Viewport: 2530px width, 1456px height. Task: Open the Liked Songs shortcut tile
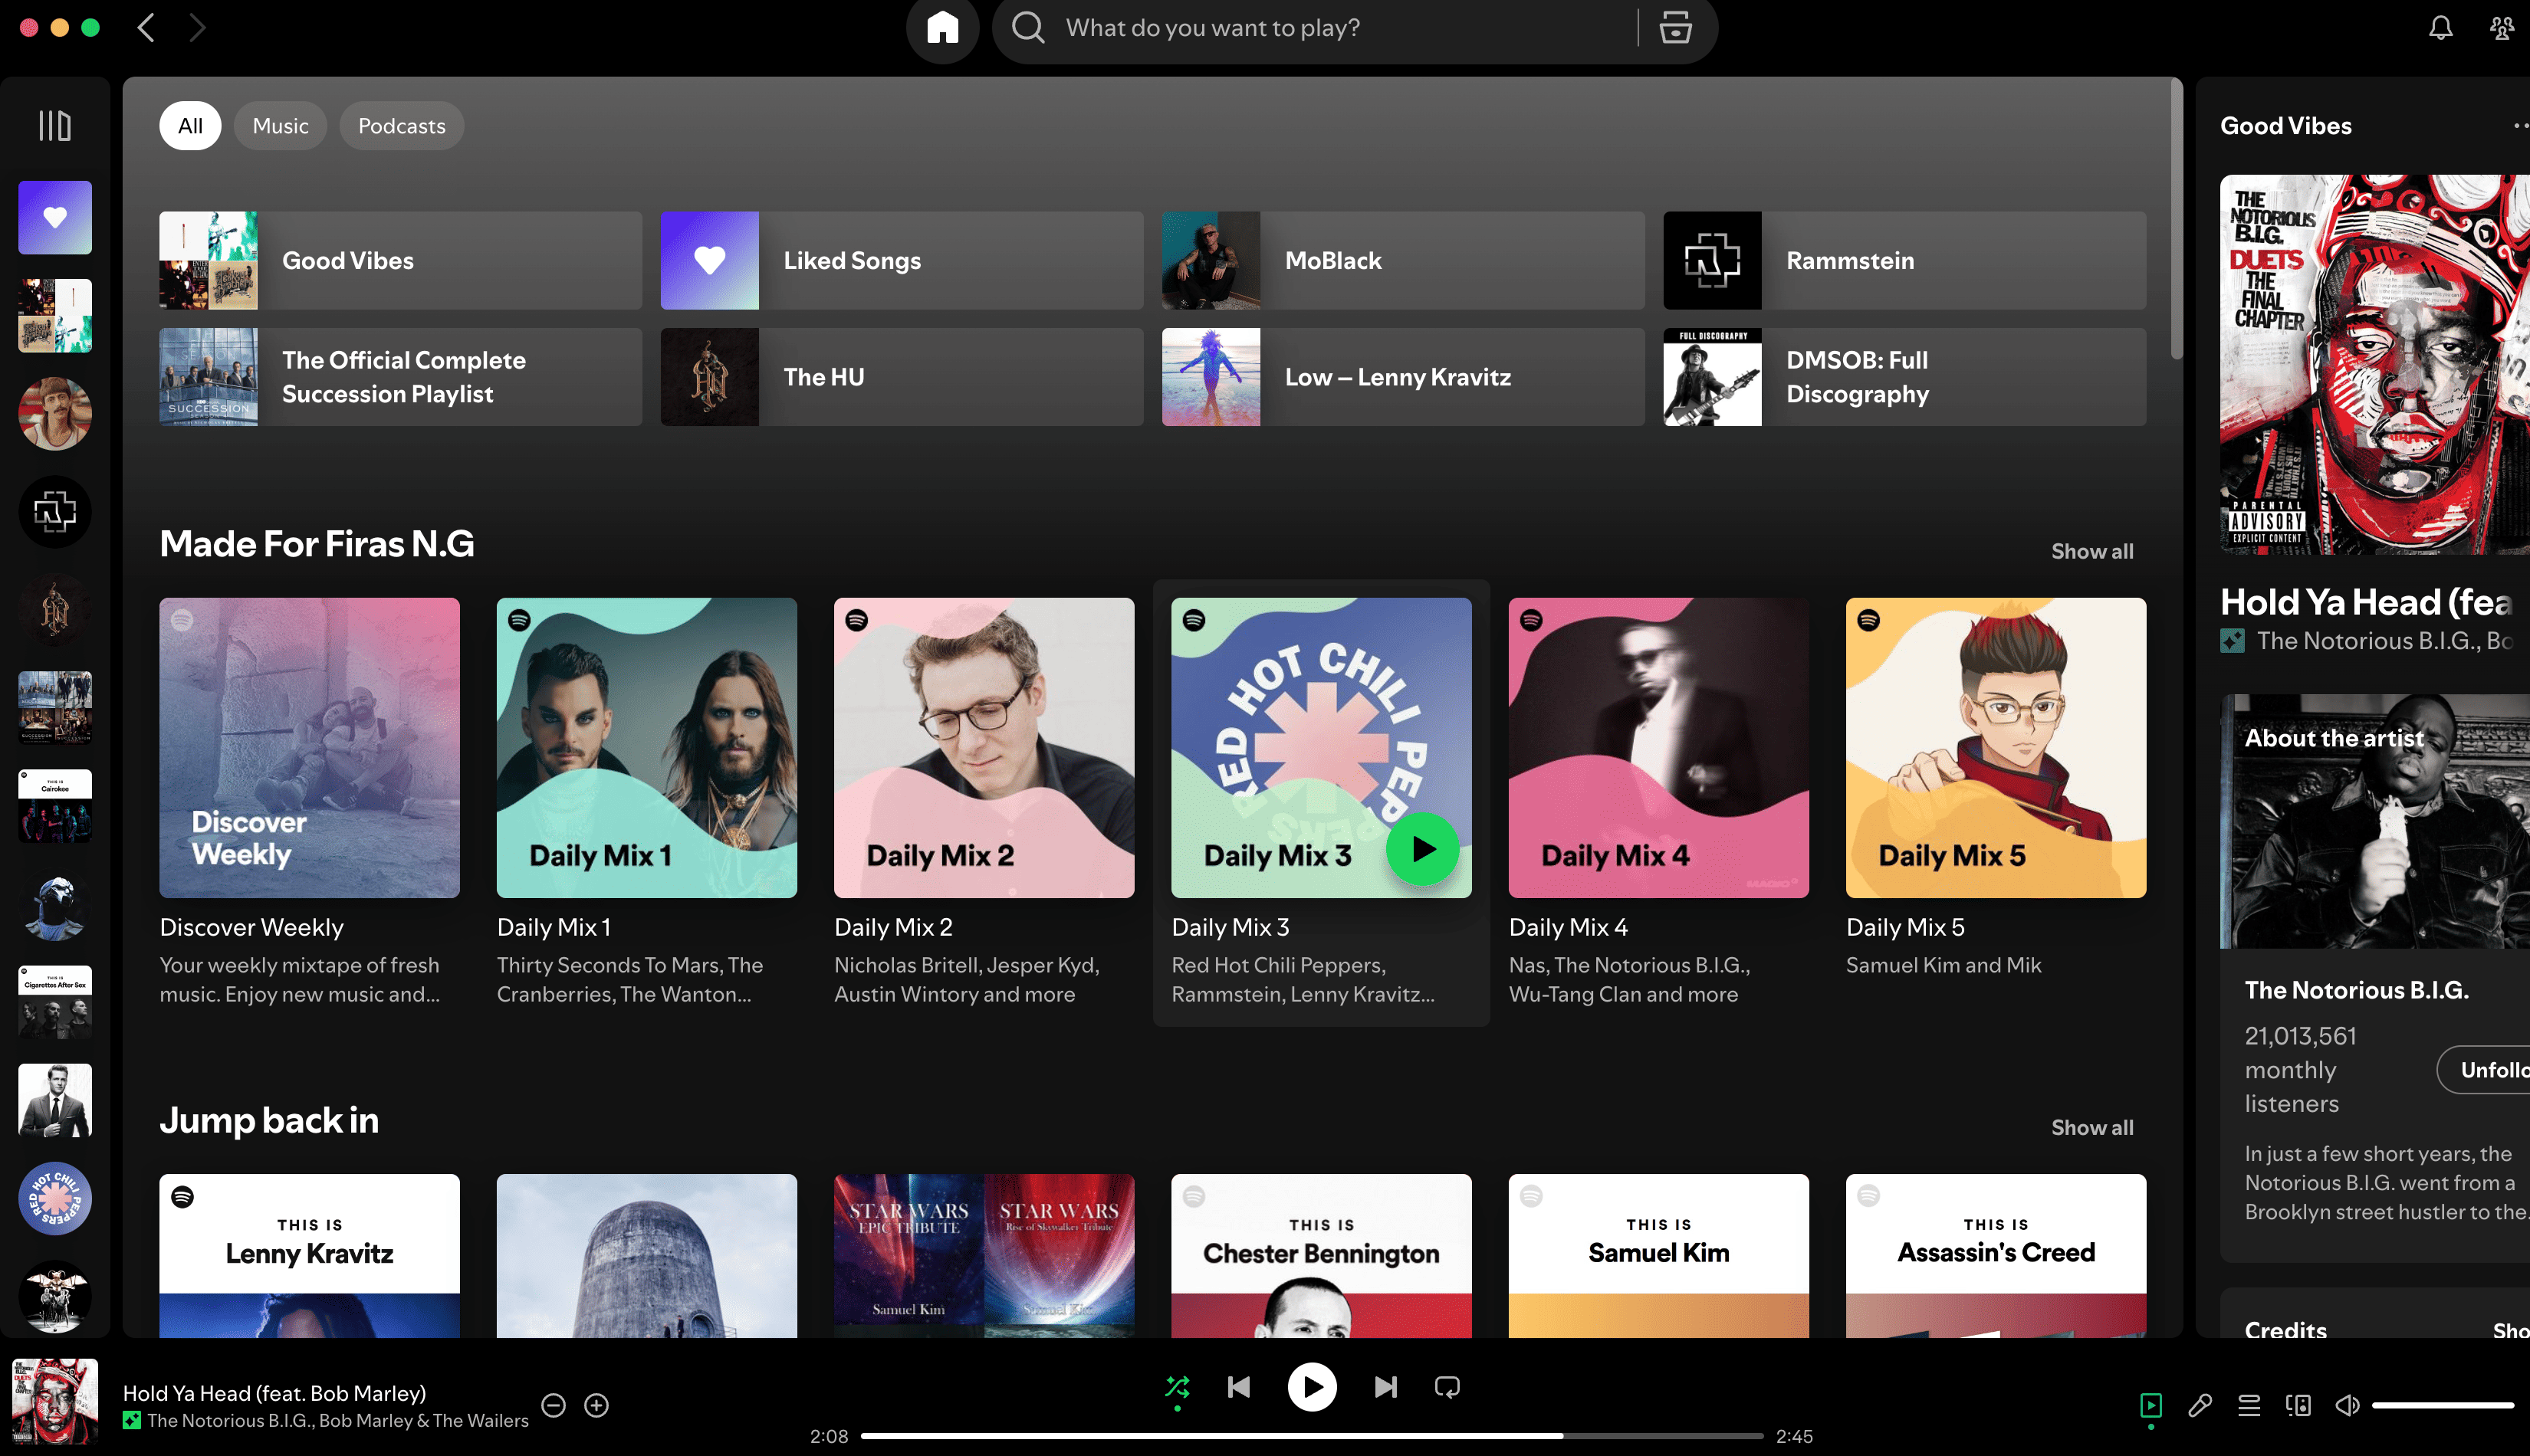coord(902,260)
